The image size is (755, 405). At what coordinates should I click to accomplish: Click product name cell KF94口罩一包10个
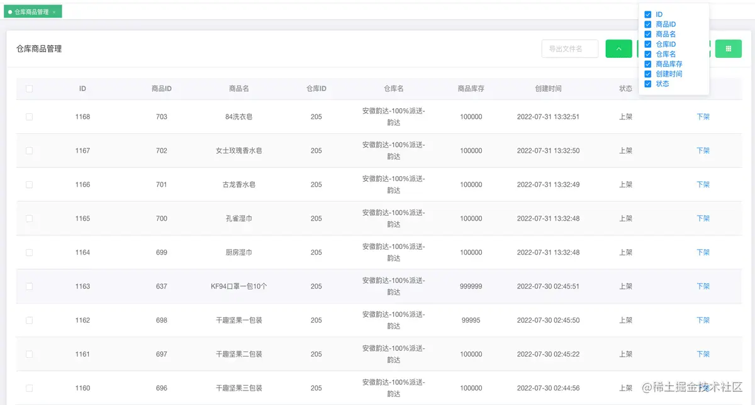[239, 287]
